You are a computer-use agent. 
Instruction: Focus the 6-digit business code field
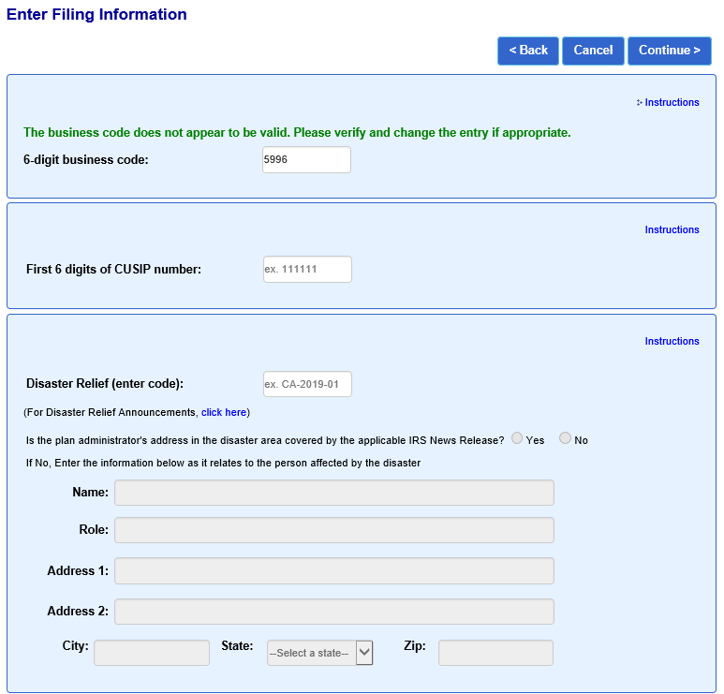point(306,160)
